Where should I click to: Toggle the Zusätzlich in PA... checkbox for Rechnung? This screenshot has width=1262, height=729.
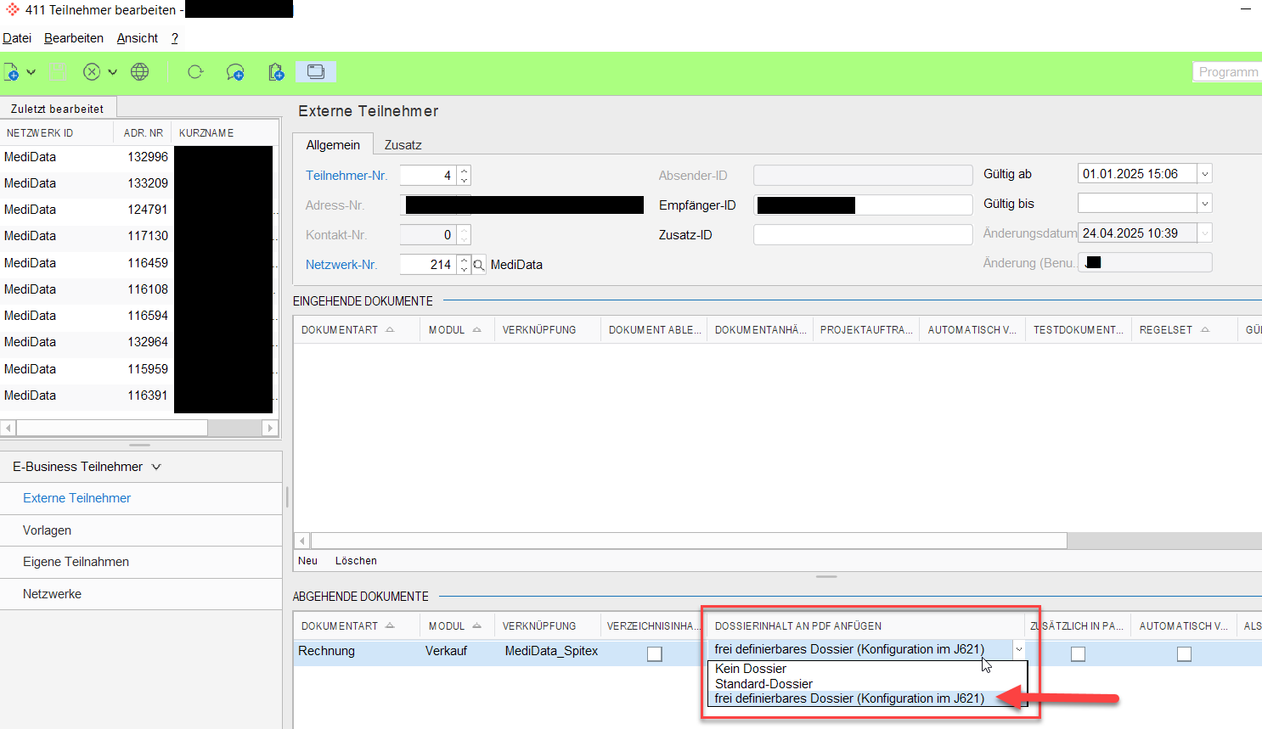[1078, 653]
